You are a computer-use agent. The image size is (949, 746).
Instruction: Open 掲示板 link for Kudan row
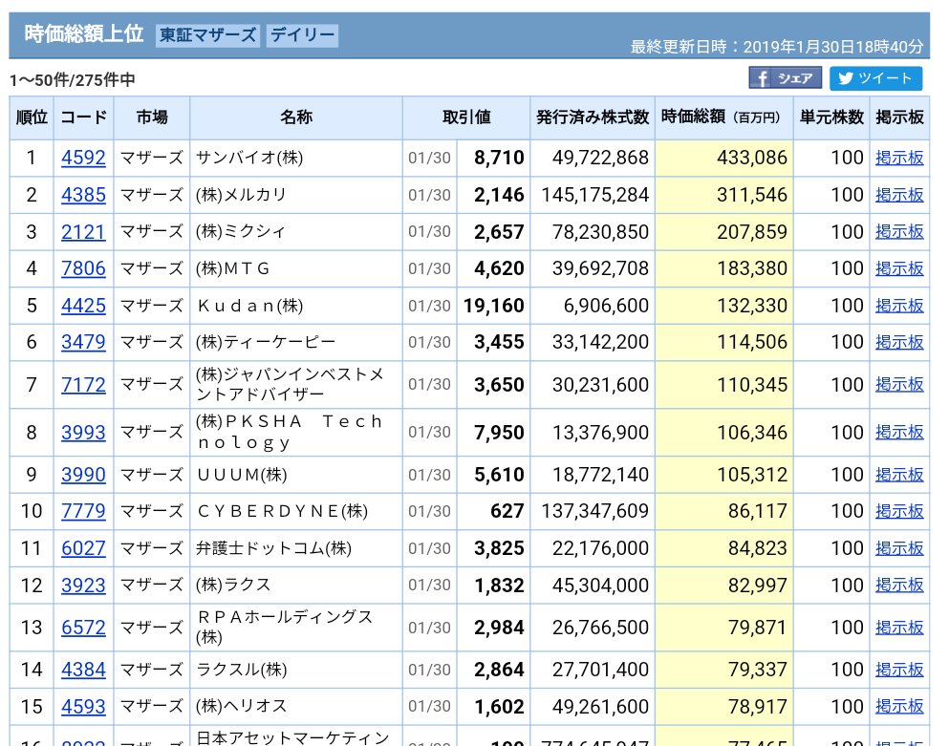click(899, 306)
